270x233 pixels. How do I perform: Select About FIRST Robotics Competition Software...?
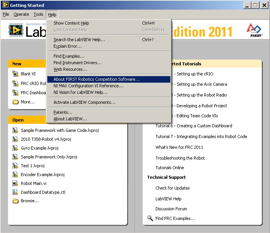[109, 79]
